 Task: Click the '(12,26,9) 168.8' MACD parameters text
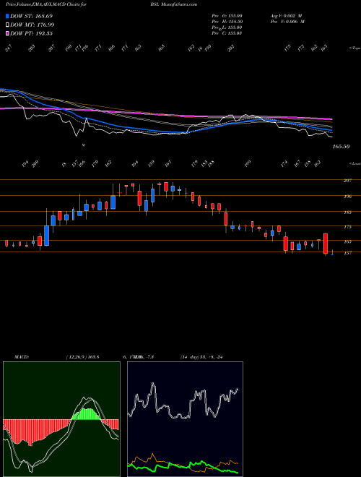point(82,357)
